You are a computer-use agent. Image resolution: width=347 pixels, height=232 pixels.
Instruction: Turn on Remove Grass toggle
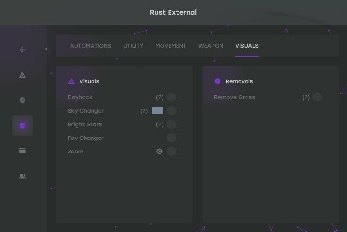(x=320, y=97)
